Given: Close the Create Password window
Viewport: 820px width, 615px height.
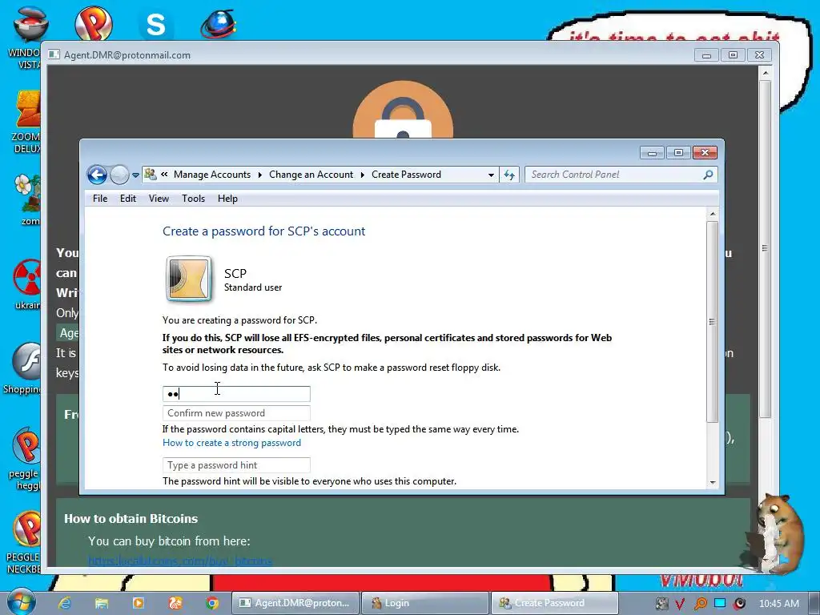Looking at the screenshot, I should (705, 153).
